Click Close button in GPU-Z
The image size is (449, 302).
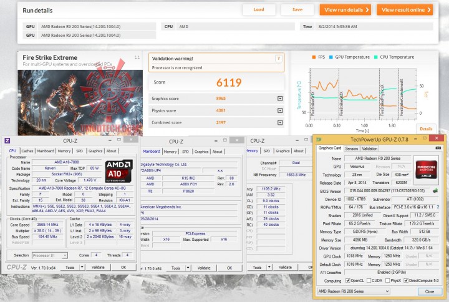coord(429,291)
